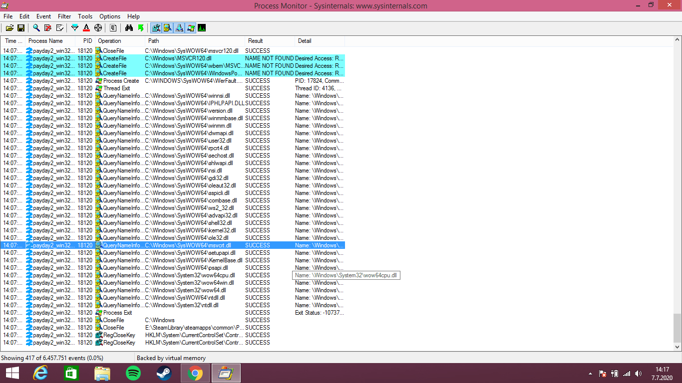
Task: Open the Event menu
Action: click(44, 16)
